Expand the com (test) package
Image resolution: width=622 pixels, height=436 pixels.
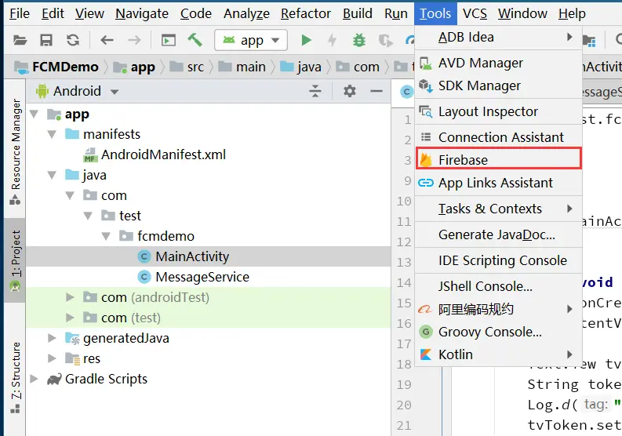70,318
